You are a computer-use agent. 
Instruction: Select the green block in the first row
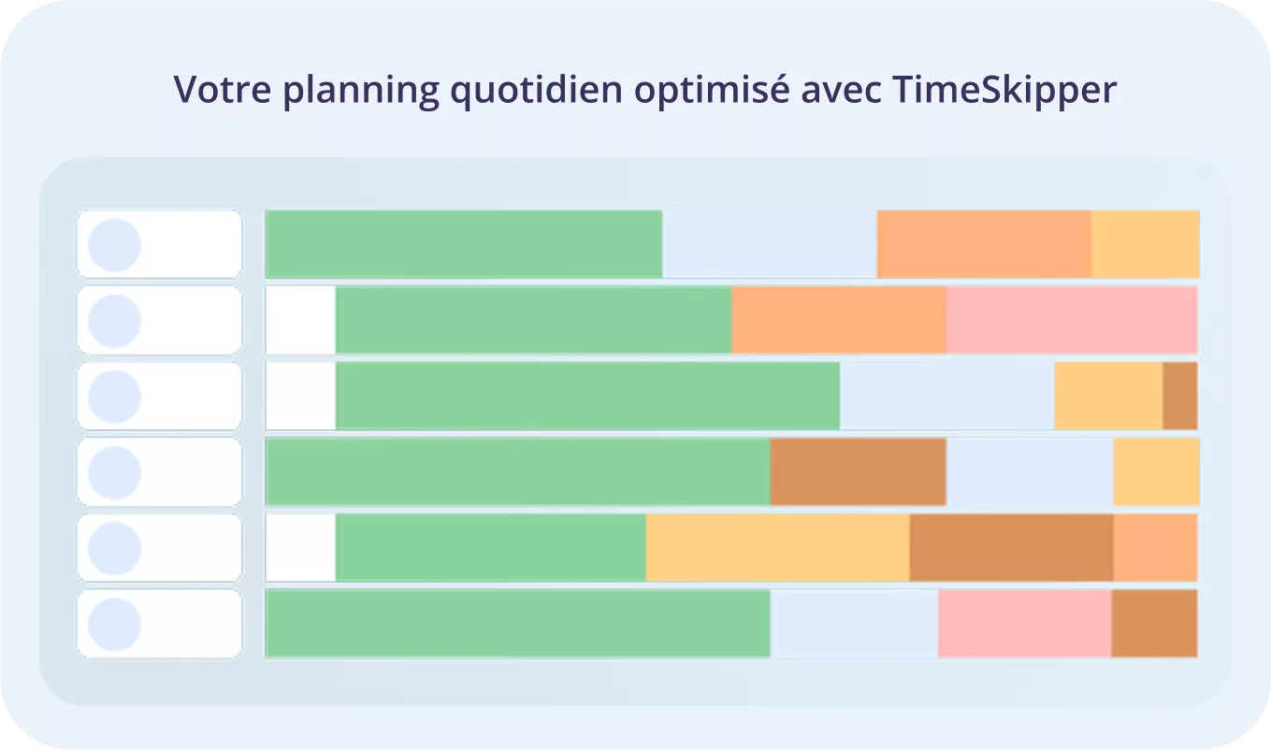[x=464, y=244]
